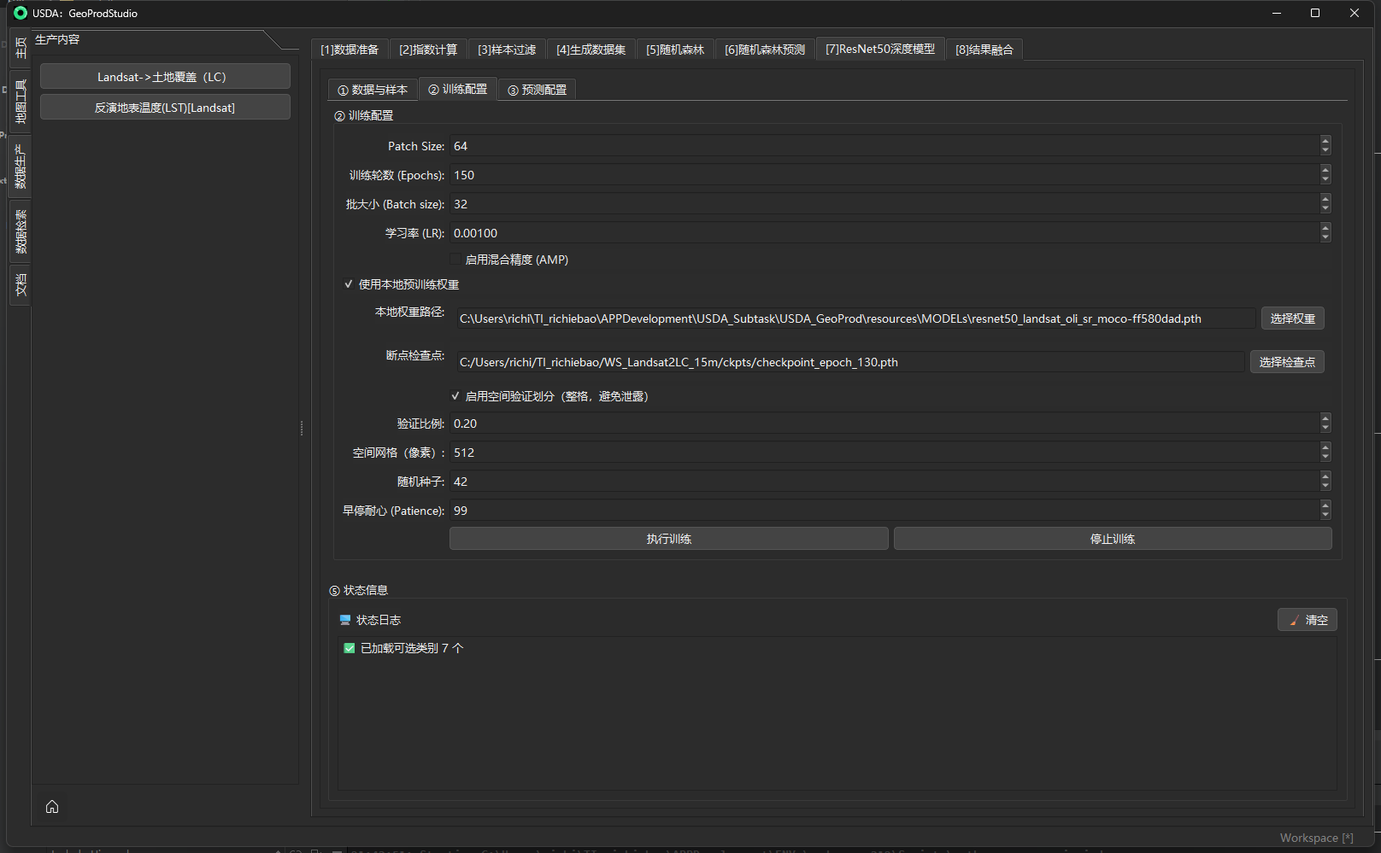This screenshot has height=853, width=1381.
Task: Toggle the 启用空间验证划分 checkbox
Action: [x=456, y=396]
